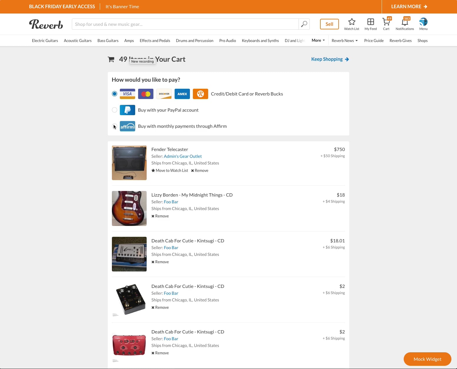The image size is (457, 369).
Task: Open Drums and Percussion category
Action: pyautogui.click(x=195, y=41)
